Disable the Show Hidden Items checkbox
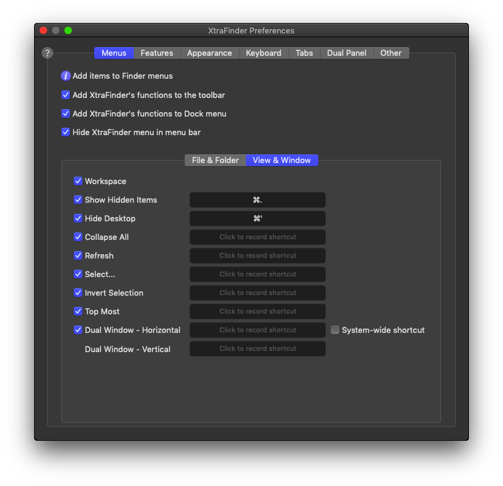 pyautogui.click(x=78, y=200)
